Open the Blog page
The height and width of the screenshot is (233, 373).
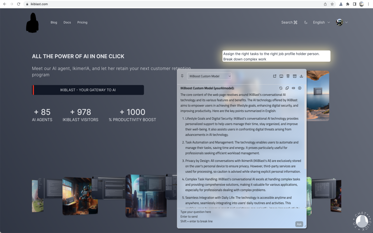pyautogui.click(x=54, y=22)
